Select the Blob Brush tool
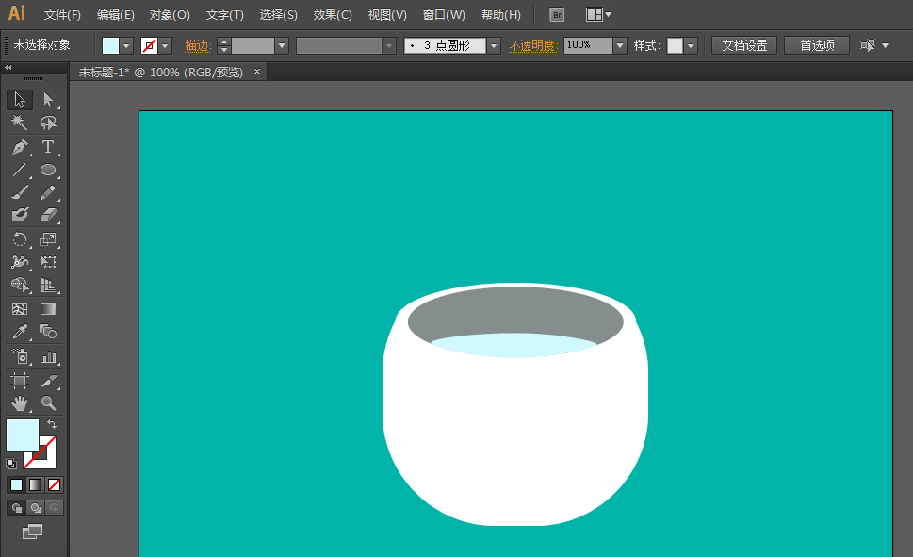Screen dimensions: 913x557 click(x=20, y=215)
